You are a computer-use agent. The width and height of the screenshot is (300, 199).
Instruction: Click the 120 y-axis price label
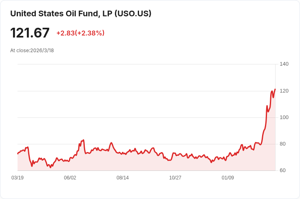pos(284,91)
